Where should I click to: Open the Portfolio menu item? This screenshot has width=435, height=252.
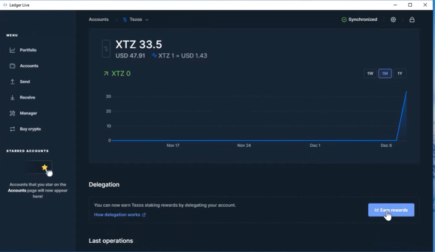pos(28,50)
